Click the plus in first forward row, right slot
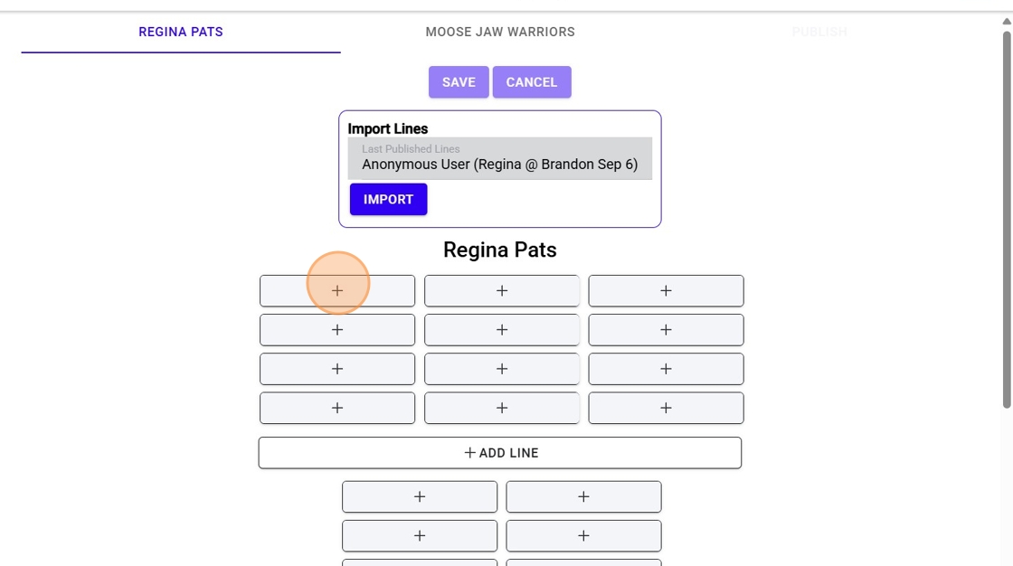Image resolution: width=1013 pixels, height=566 pixels. coord(666,291)
